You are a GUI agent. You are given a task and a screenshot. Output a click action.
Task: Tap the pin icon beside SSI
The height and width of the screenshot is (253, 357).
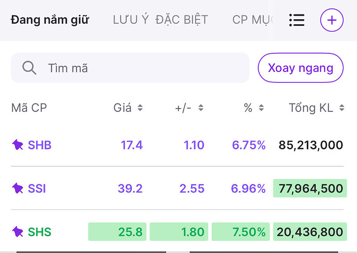[18, 189]
